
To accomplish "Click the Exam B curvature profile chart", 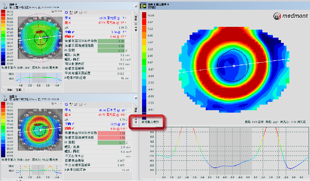I will point(39,170).
